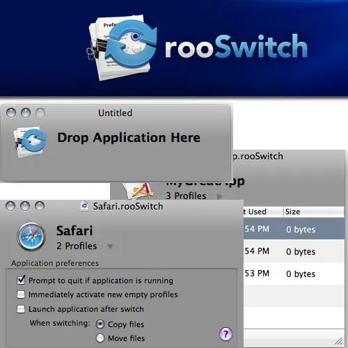Click the rooSwitch logo icon in the banner
The height and width of the screenshot is (348, 348).
pyautogui.click(x=122, y=47)
